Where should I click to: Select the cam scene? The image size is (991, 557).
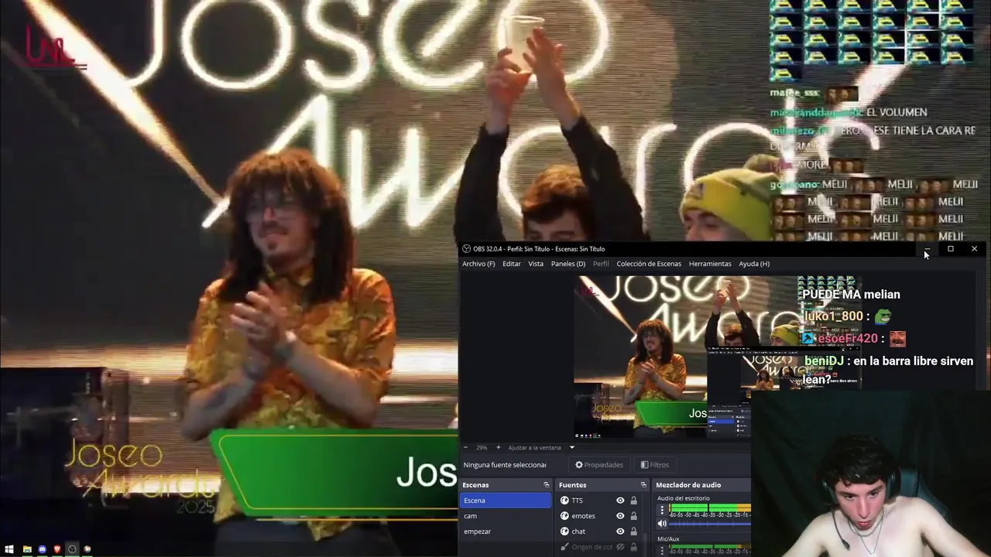tap(506, 516)
